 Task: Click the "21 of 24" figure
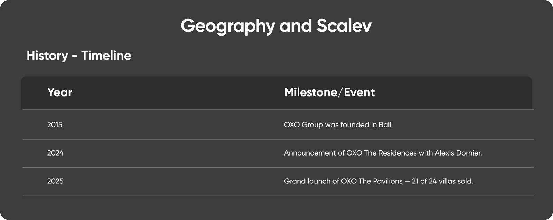pyautogui.click(x=424, y=181)
